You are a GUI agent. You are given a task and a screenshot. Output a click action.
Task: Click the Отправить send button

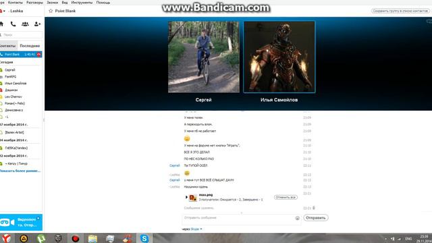(316, 217)
